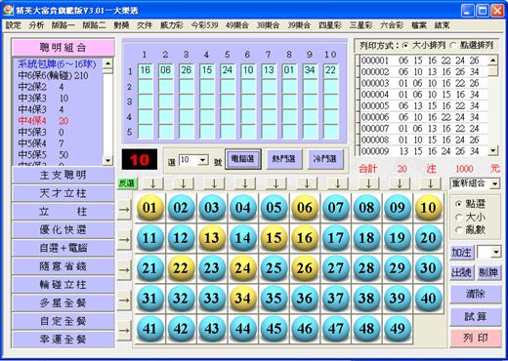Click the results list scrollbar down arrow

pos(493,150)
